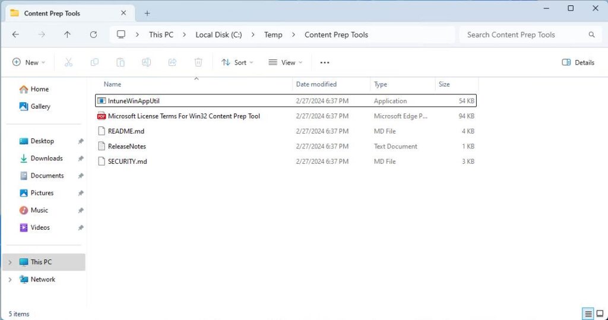
Task: Click the IntuneWinAppUtil application icon
Action: 101,101
